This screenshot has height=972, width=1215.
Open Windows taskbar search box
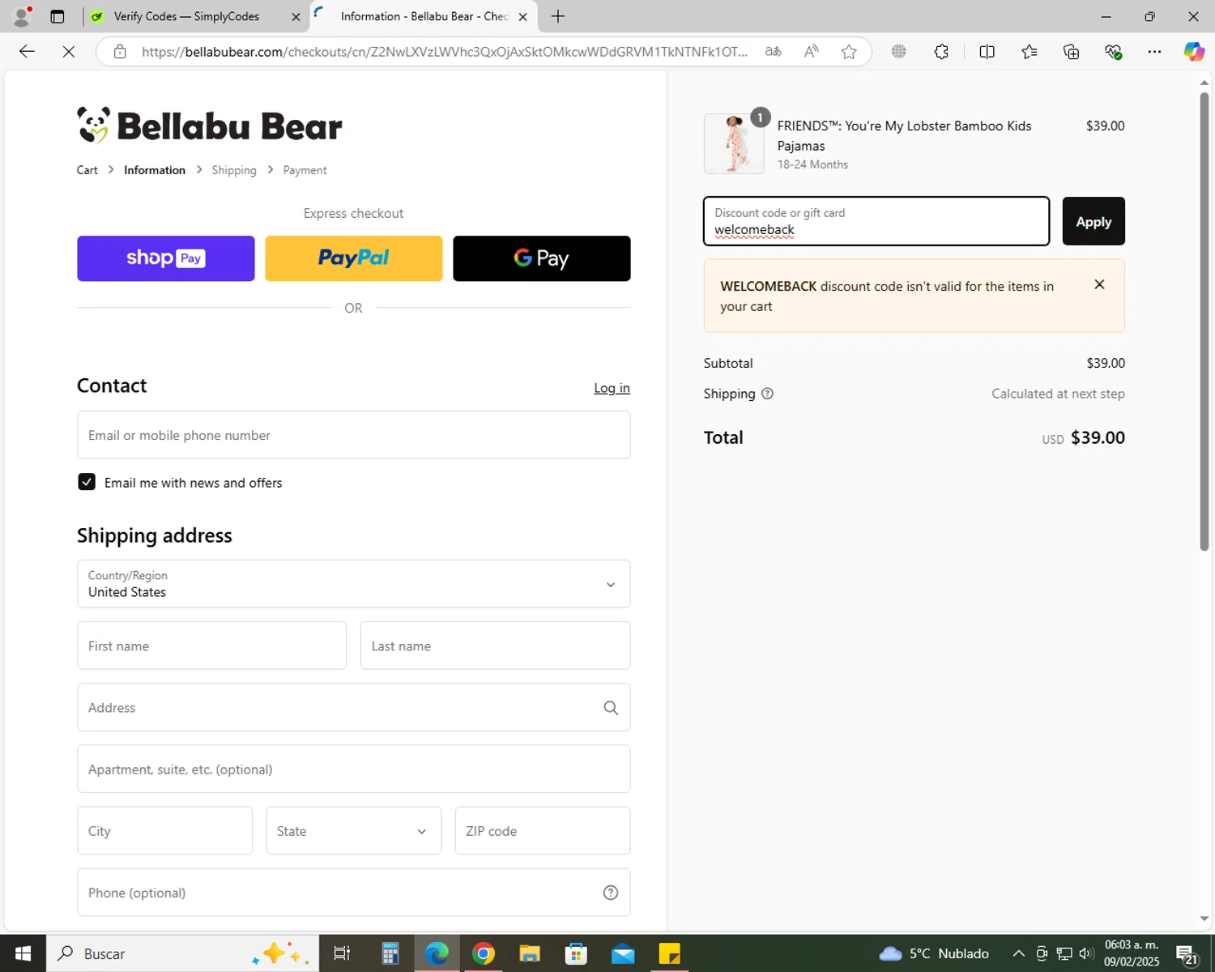coord(182,953)
